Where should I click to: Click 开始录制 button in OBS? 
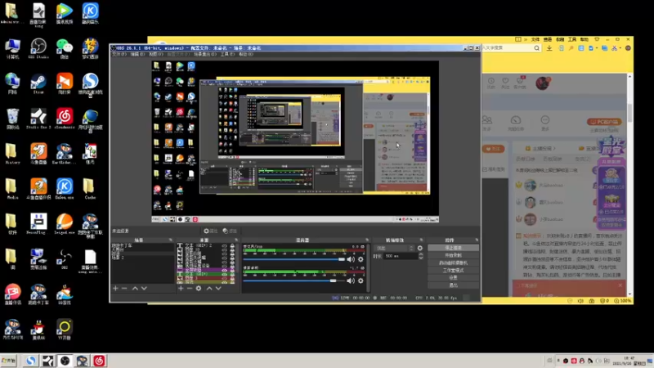(x=453, y=255)
